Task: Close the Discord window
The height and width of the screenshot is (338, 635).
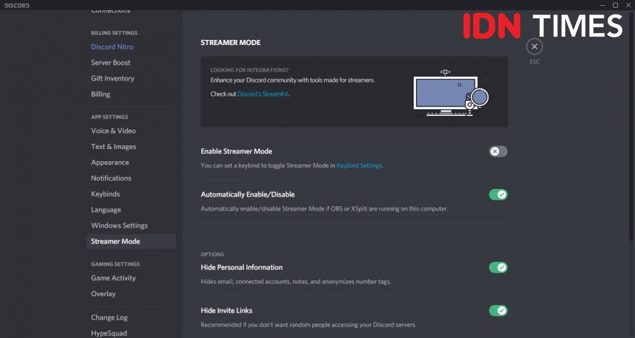Action: click(x=628, y=5)
